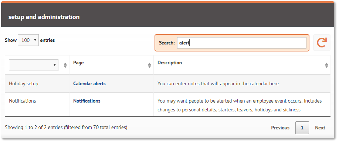Click the Search label
The image size is (339, 143).
coord(167,43)
